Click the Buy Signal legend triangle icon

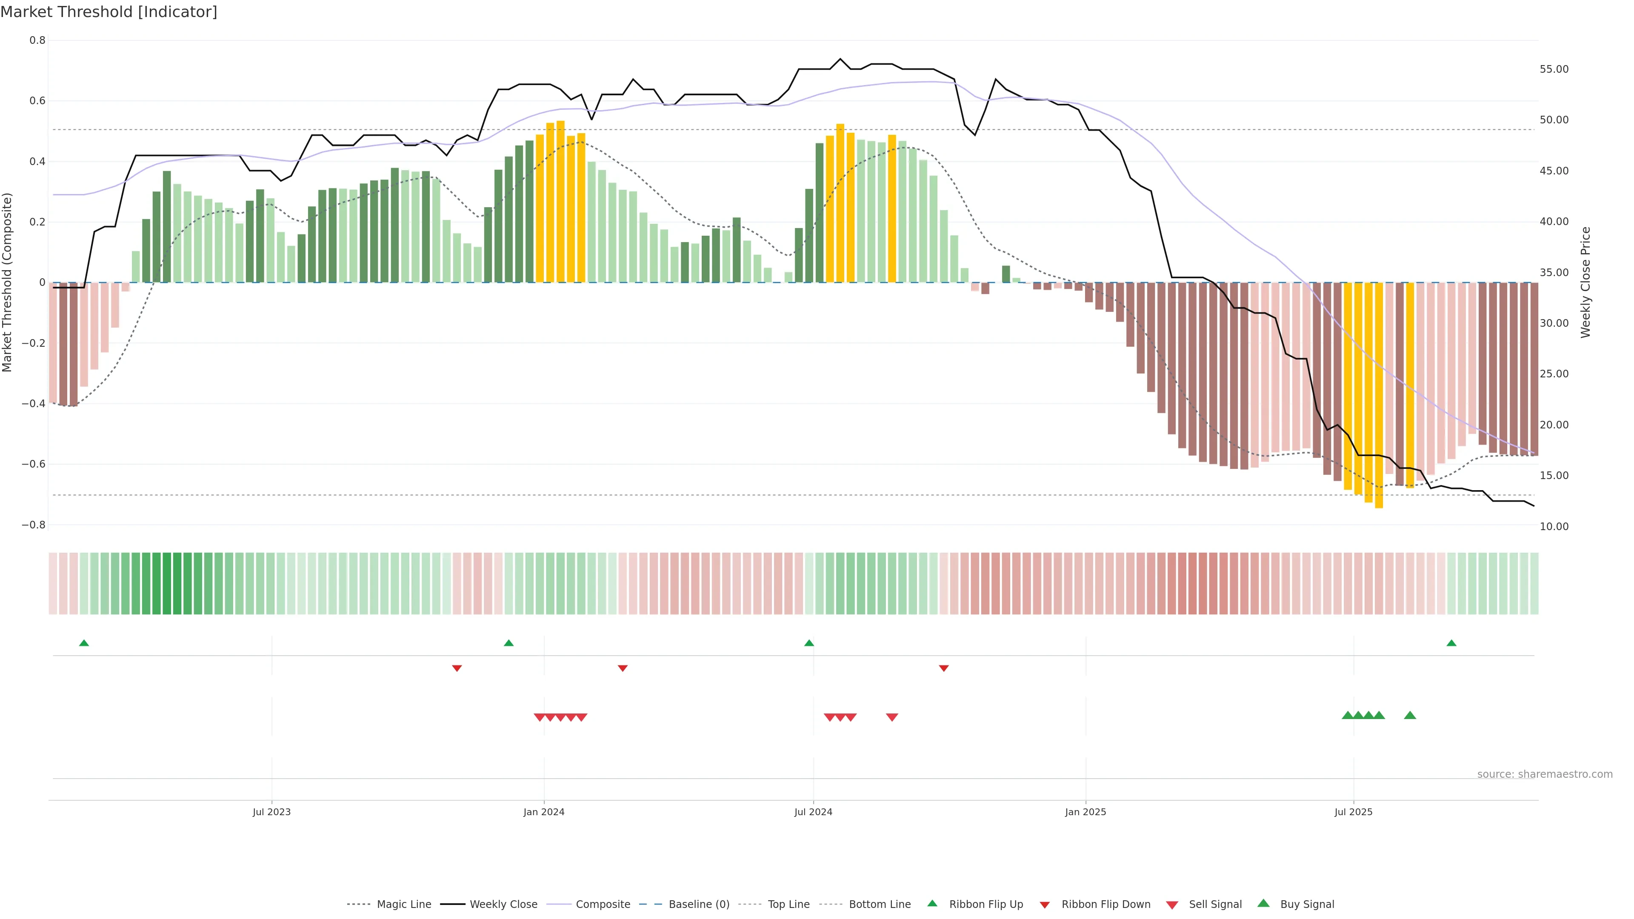click(1263, 903)
